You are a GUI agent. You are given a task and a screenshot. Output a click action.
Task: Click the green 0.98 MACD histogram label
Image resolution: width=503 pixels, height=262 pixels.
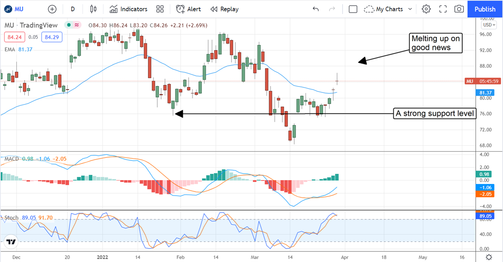point(484,174)
